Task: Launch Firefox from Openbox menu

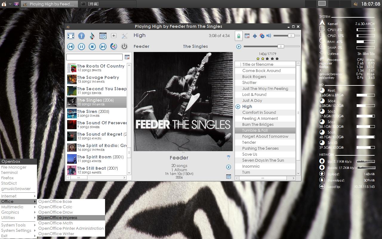Action: click(19, 178)
